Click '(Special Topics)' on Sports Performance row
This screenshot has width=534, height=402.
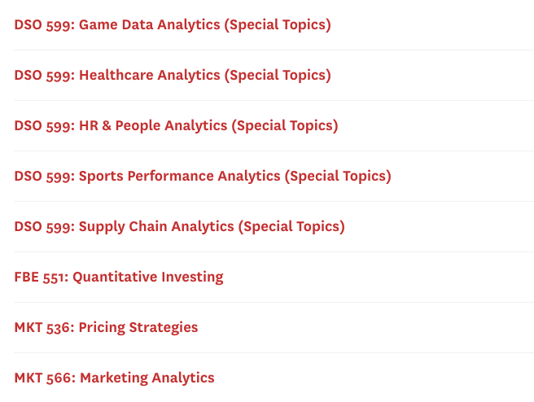pos(338,176)
